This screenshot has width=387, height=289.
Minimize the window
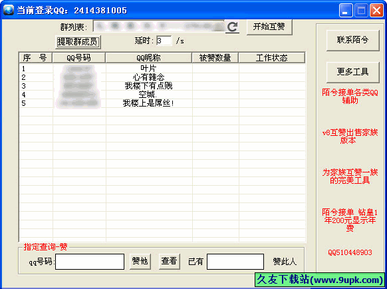pyautogui.click(x=346, y=11)
